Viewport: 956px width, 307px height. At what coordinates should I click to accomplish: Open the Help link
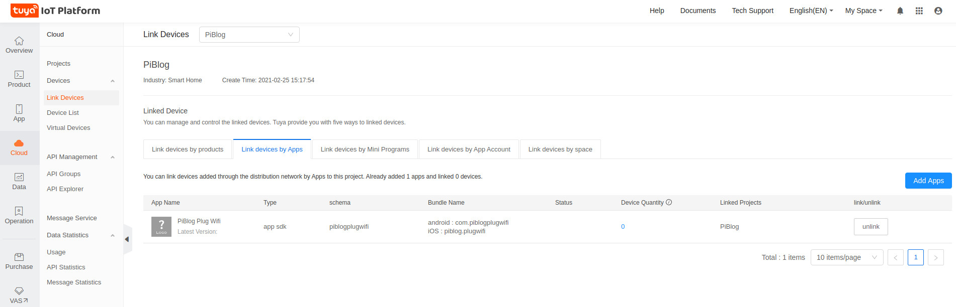pos(657,11)
